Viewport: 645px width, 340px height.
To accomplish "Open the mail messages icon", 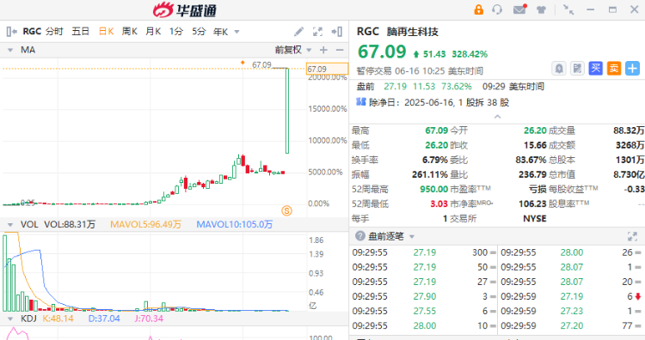I will point(520,9).
